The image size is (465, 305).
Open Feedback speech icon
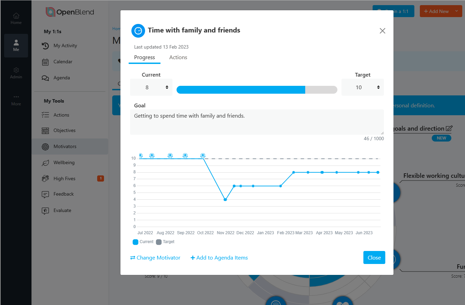(45, 194)
